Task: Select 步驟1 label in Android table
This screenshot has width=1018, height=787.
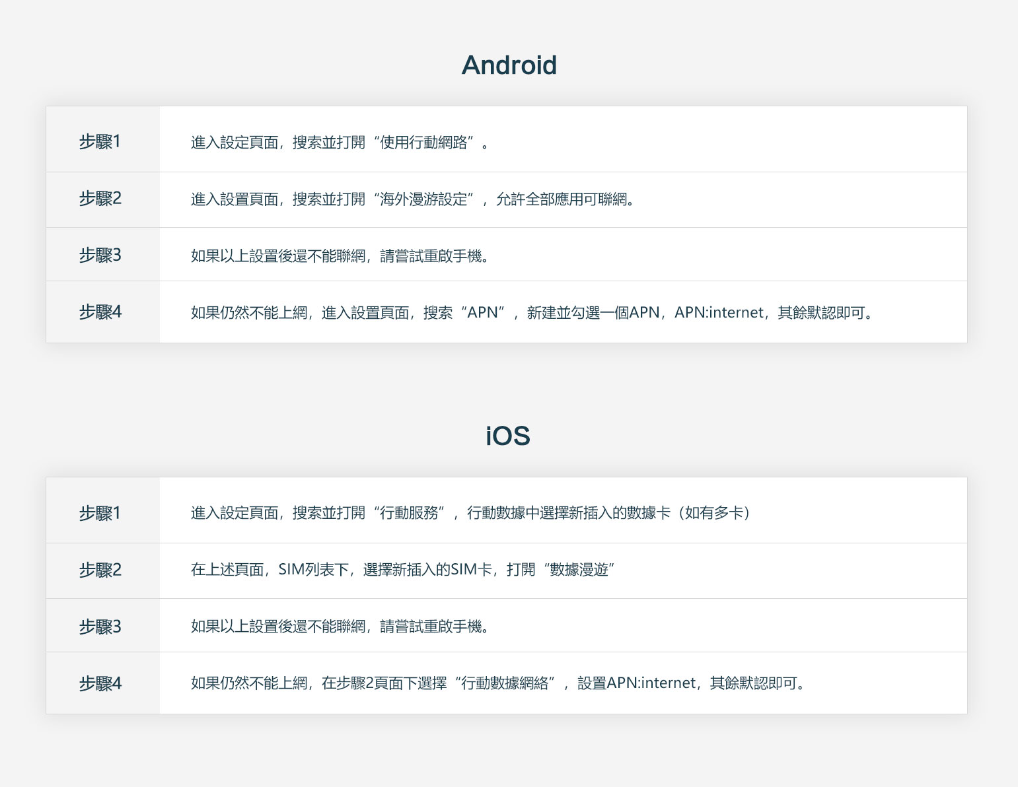Action: tap(100, 142)
